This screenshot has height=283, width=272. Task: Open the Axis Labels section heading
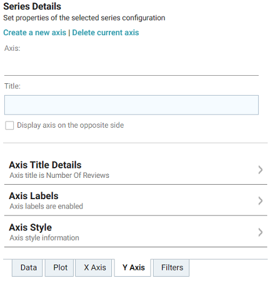(x=34, y=196)
